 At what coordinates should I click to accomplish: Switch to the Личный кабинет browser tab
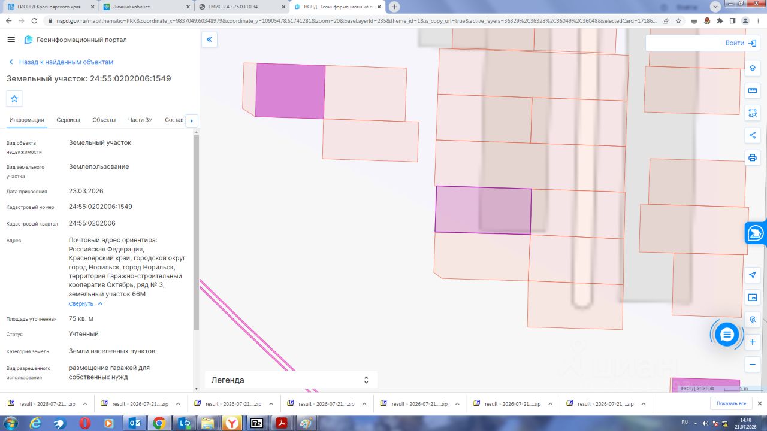click(145, 7)
